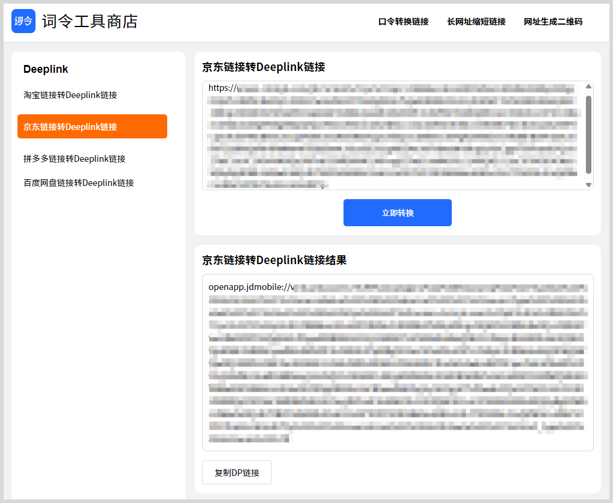Click the input textarea scroll up arrow
The height and width of the screenshot is (503, 613).
pyautogui.click(x=588, y=87)
